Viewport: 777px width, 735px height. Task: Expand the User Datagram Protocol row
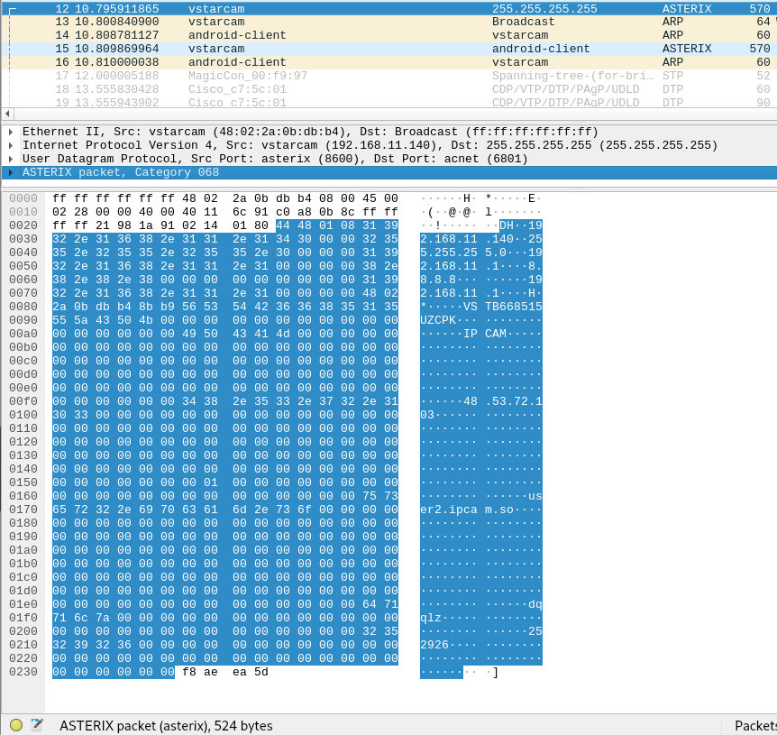(x=11, y=159)
